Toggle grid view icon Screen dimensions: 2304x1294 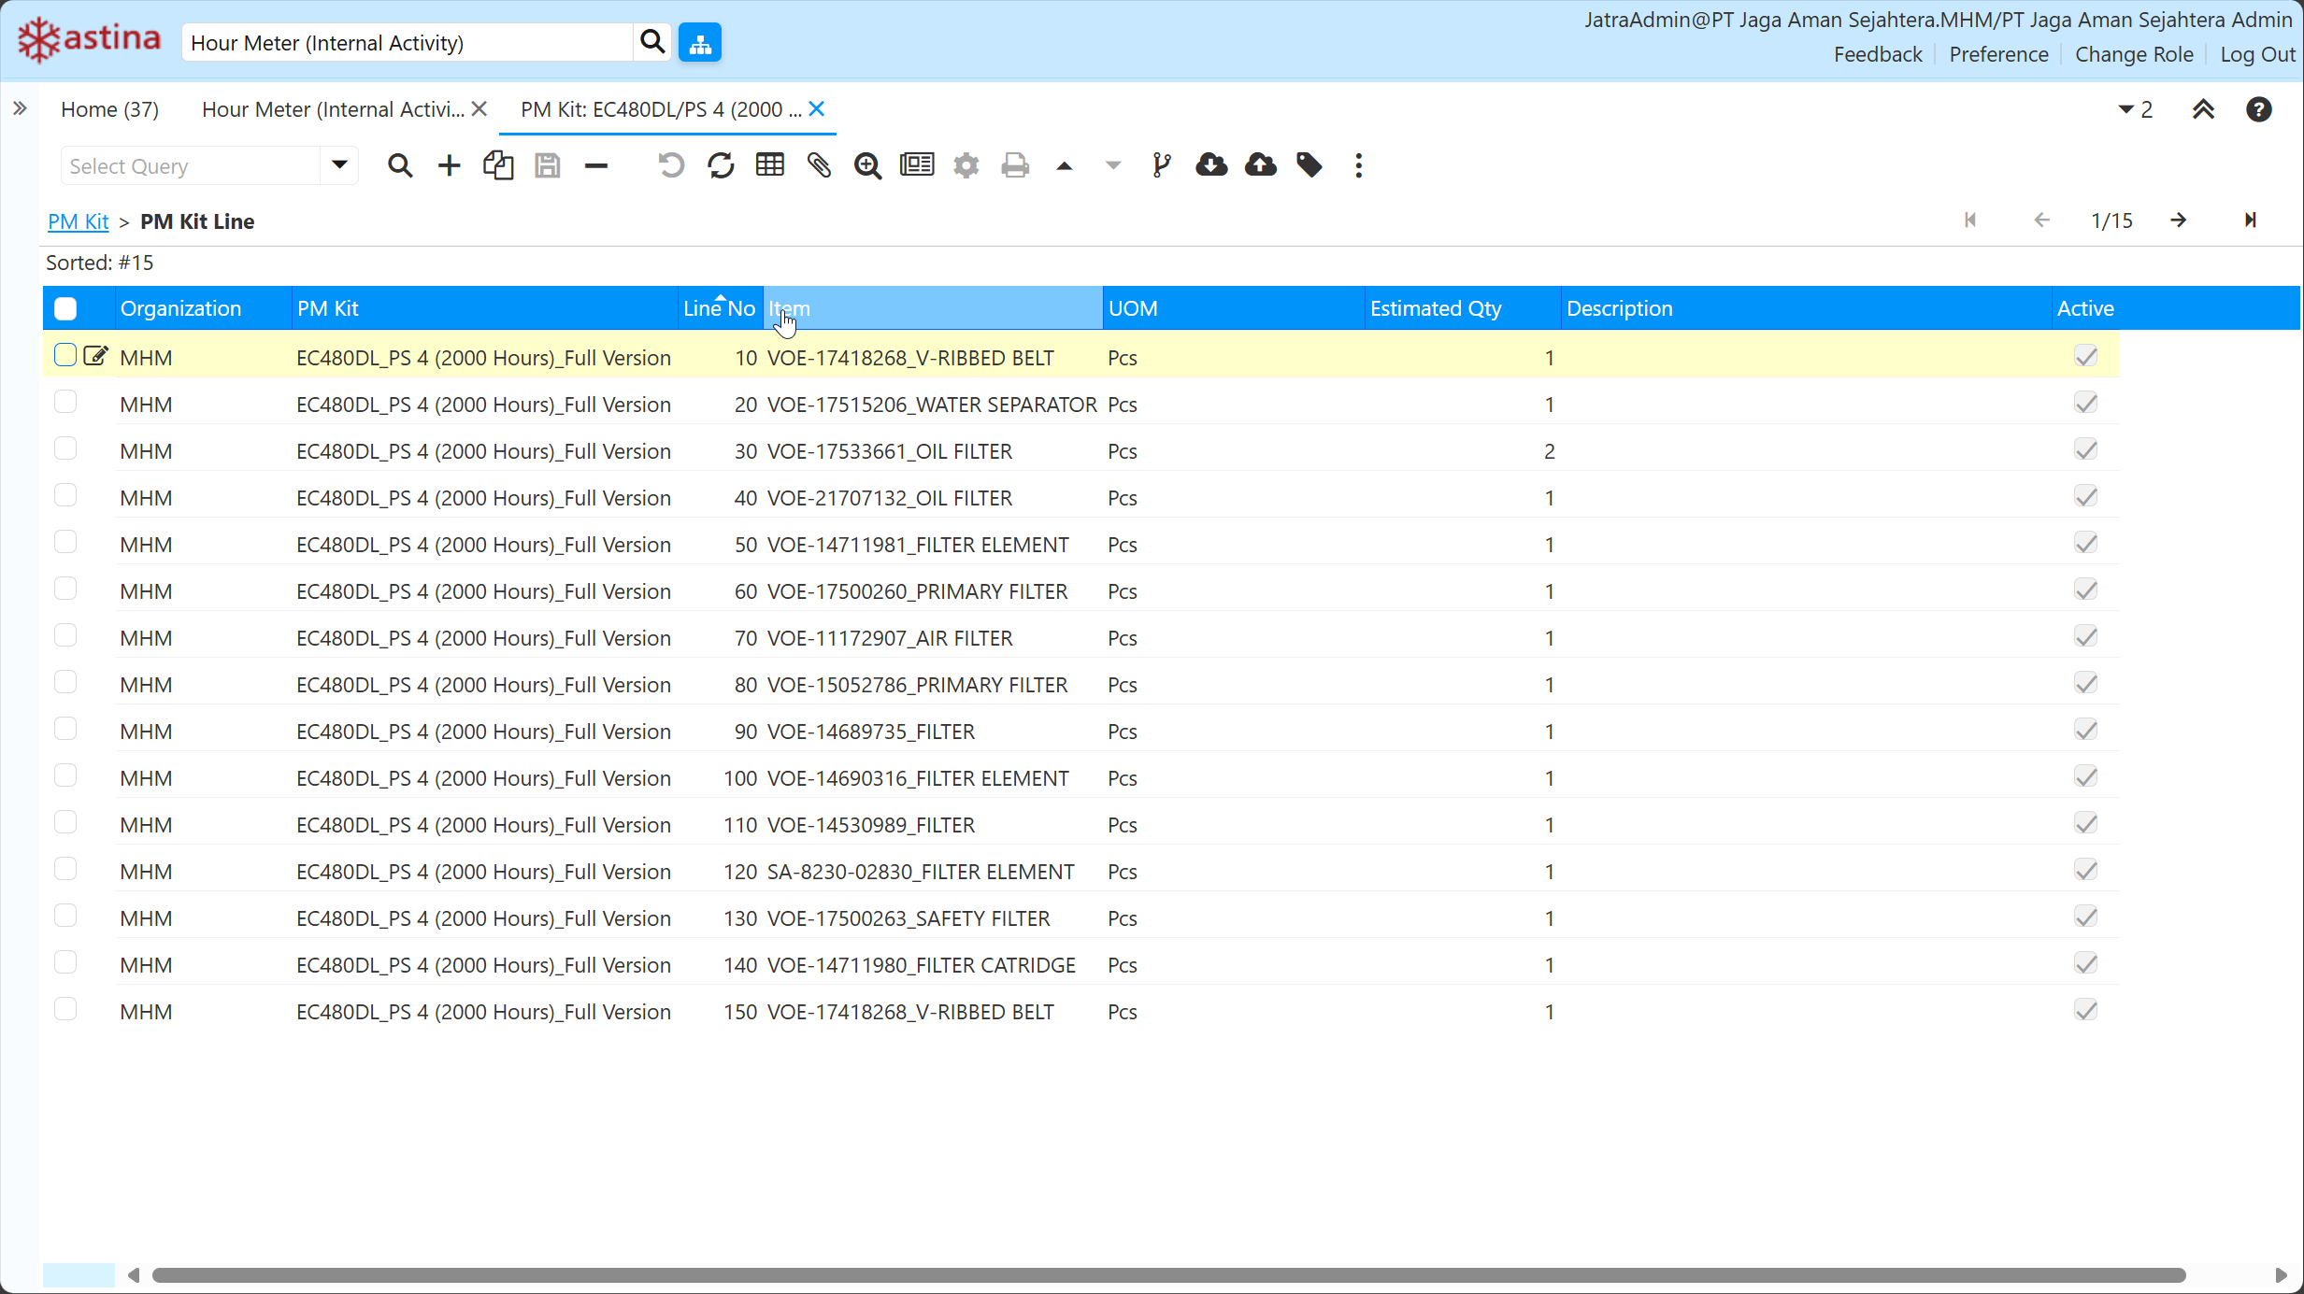tap(770, 165)
